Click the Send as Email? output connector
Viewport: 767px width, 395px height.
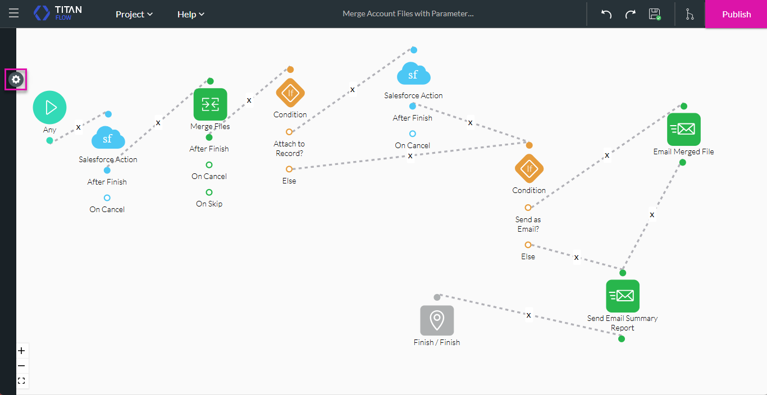528,208
